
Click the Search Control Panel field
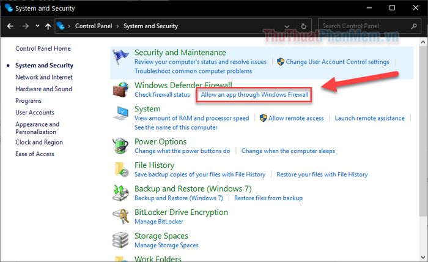[369, 26]
